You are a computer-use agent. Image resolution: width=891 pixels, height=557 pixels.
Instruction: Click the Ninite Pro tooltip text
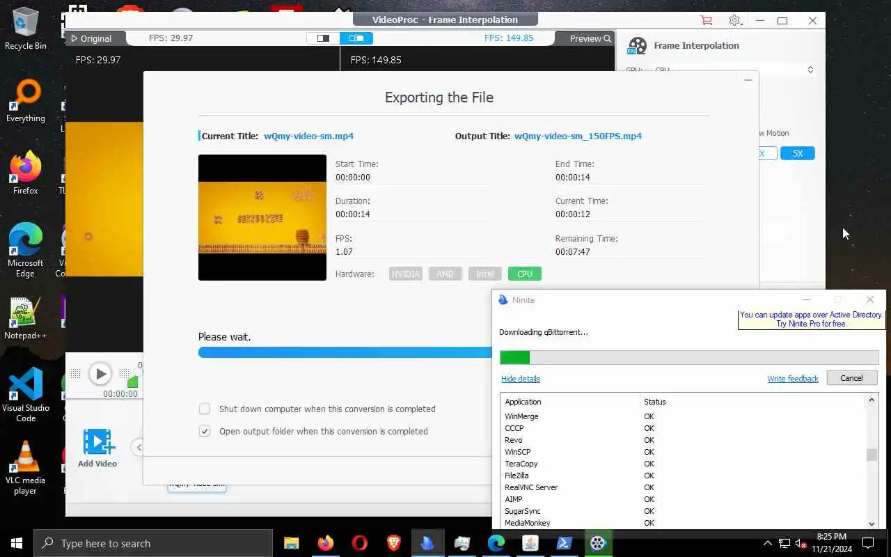[x=811, y=319]
